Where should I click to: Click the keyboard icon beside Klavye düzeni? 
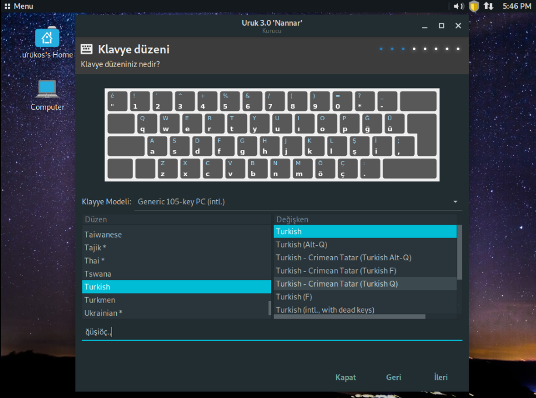click(x=86, y=49)
